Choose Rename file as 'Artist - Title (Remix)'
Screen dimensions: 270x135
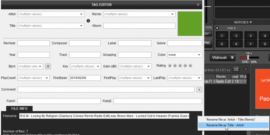(x=231, y=119)
